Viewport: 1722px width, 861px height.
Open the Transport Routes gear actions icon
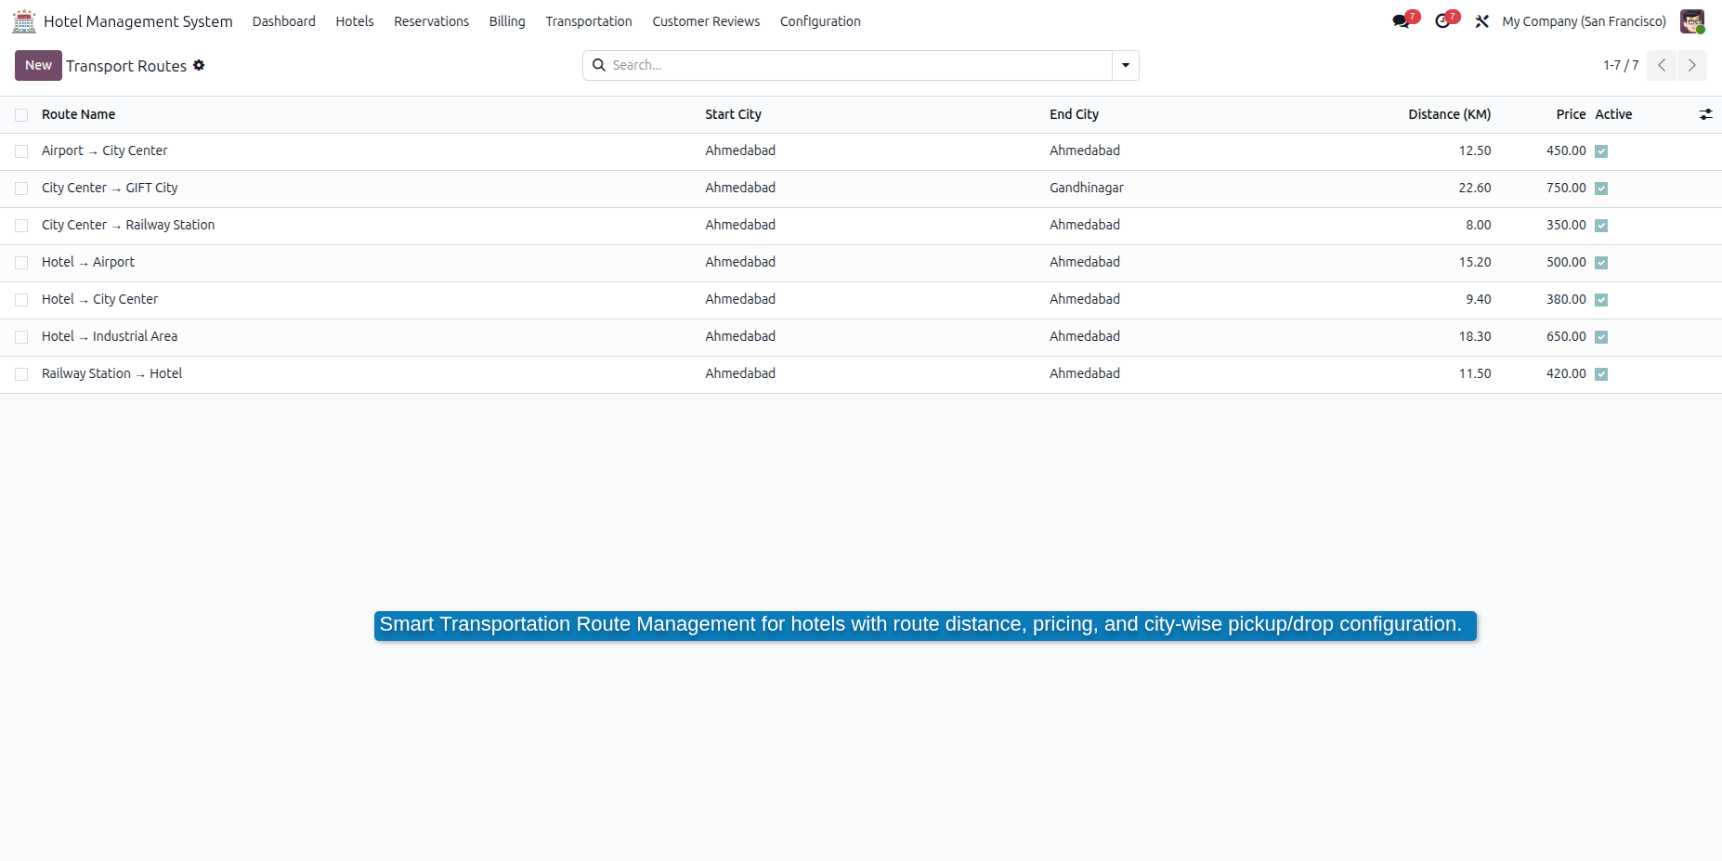point(199,65)
